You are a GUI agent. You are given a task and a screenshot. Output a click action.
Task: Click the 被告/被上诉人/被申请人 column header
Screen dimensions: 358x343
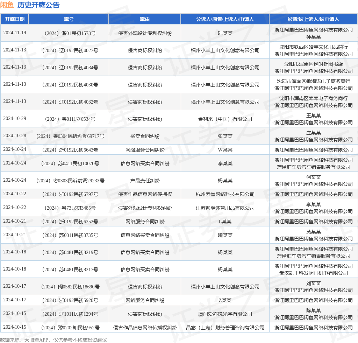(313, 19)
